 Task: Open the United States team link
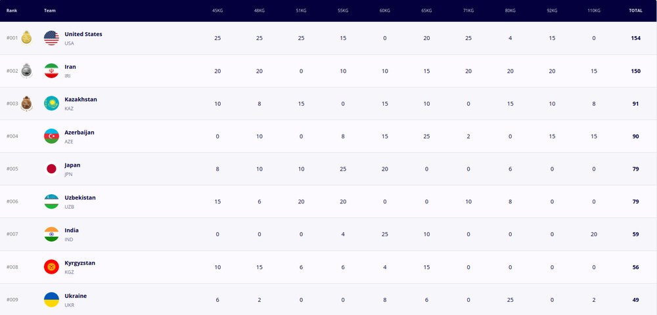[x=83, y=34]
